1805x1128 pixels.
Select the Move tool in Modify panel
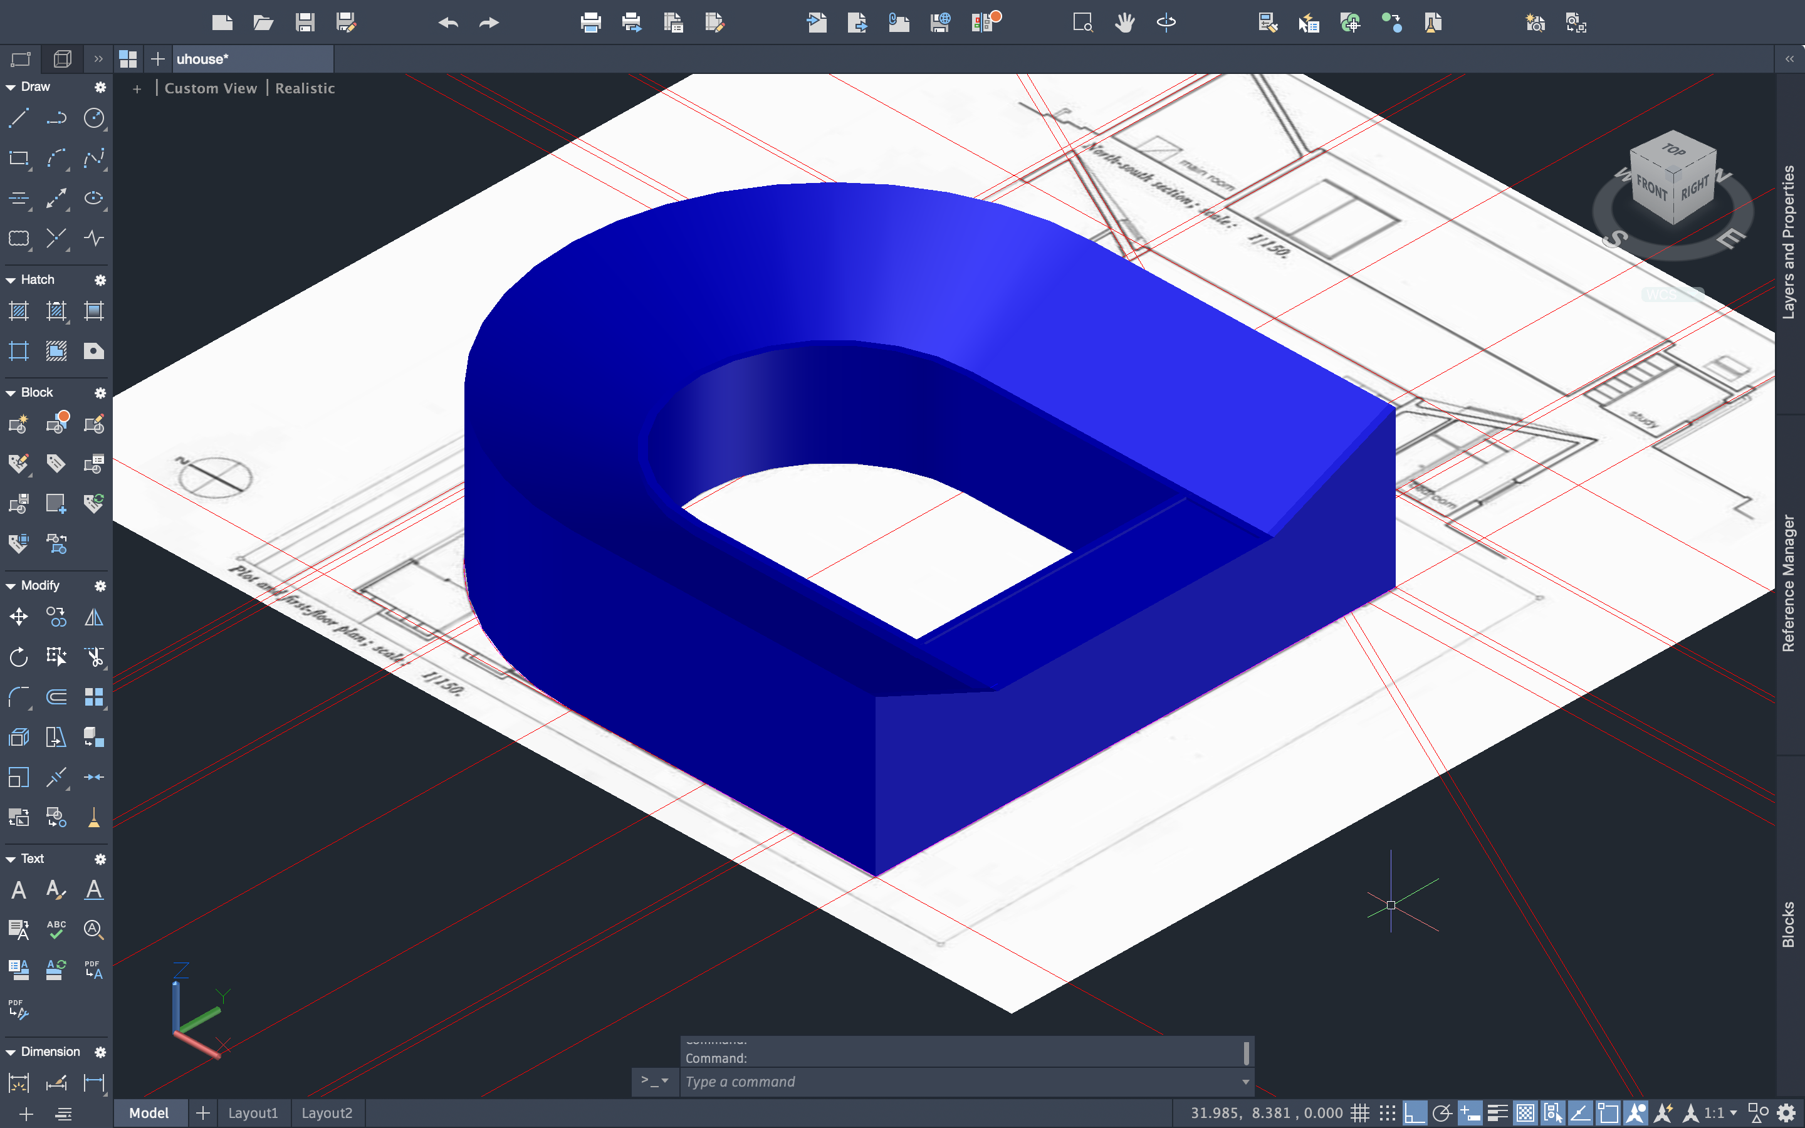point(19,617)
